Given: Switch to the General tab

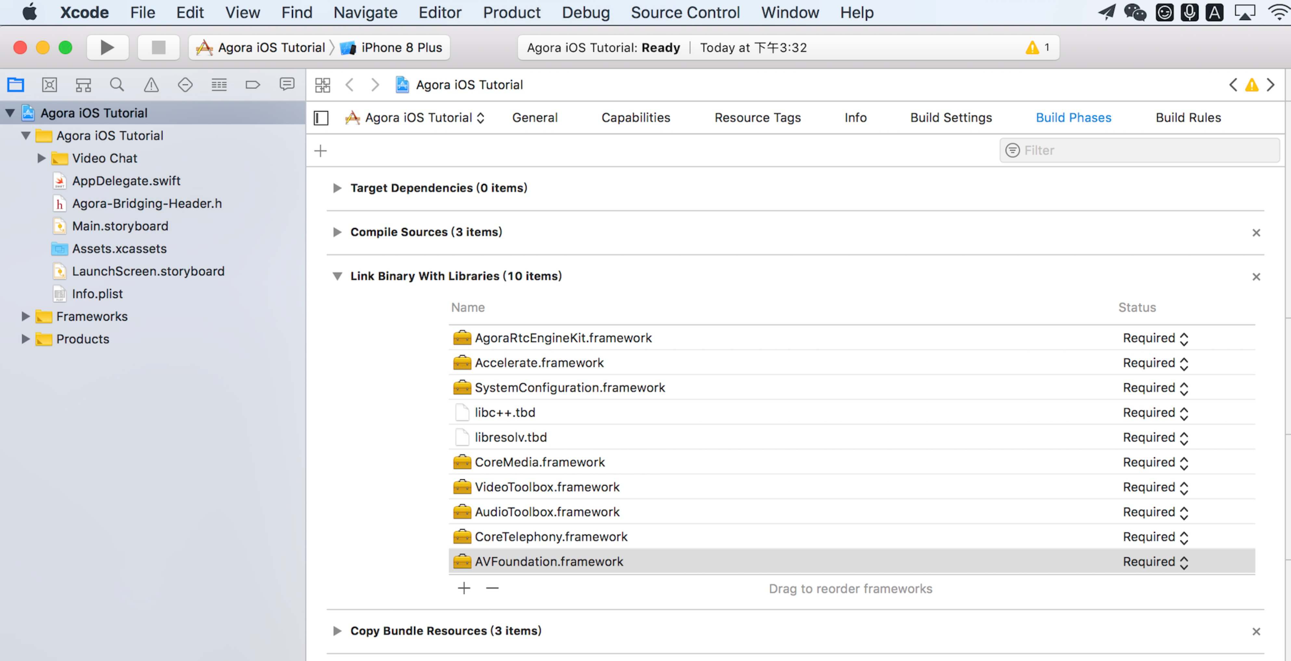Looking at the screenshot, I should tap(534, 118).
